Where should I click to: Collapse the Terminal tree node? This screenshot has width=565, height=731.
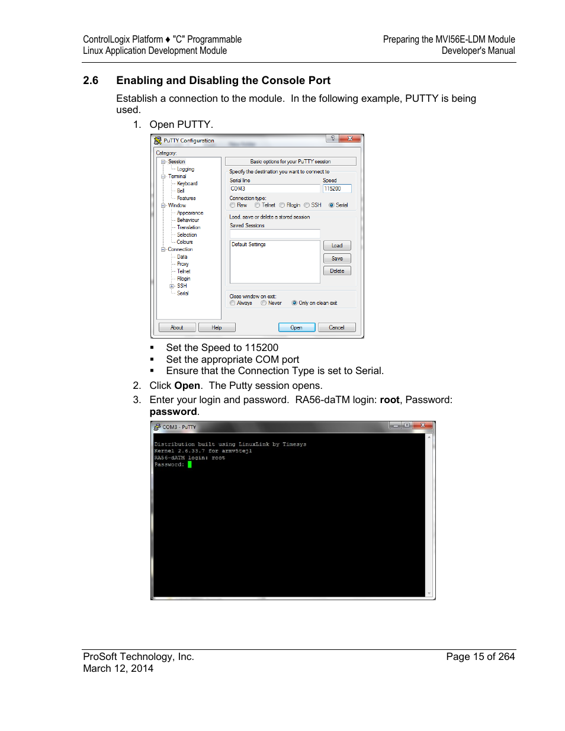[x=163, y=176]
